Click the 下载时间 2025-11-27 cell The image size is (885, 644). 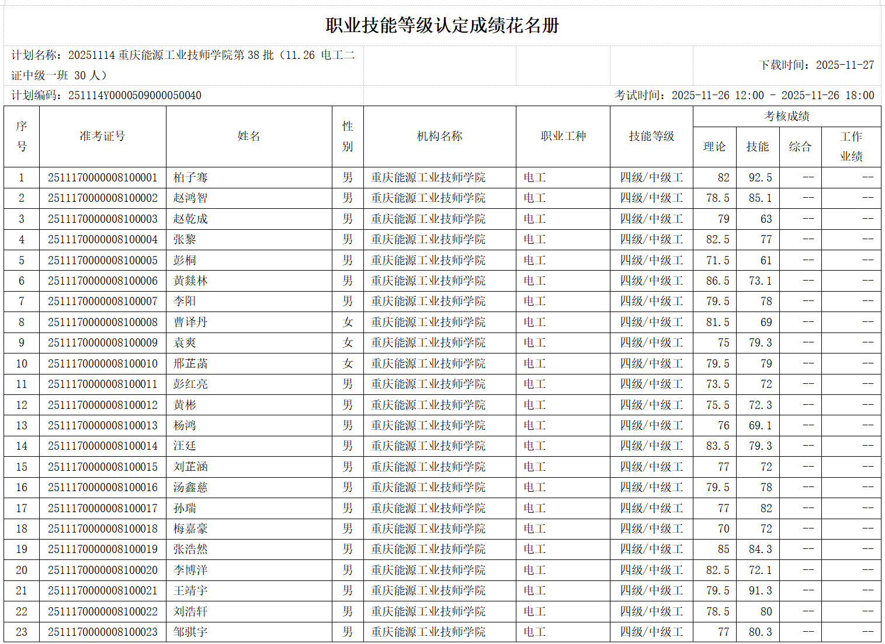pos(816,65)
